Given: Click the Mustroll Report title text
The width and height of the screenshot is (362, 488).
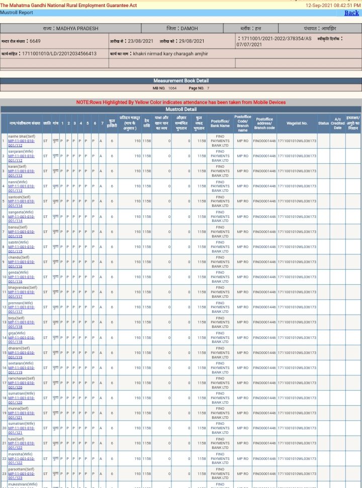Looking at the screenshot, I should 17,13.
